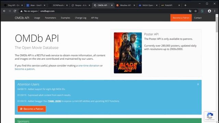Open a new browser tab

tap(185, 5)
